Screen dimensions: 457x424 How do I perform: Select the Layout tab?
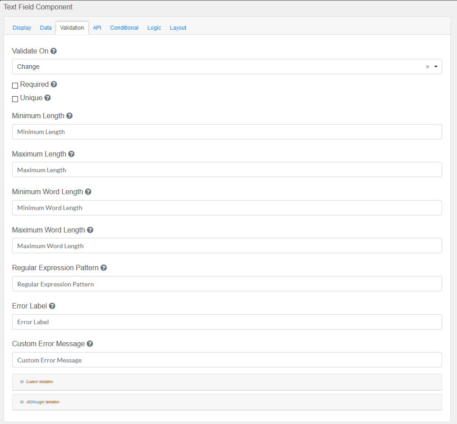(178, 28)
